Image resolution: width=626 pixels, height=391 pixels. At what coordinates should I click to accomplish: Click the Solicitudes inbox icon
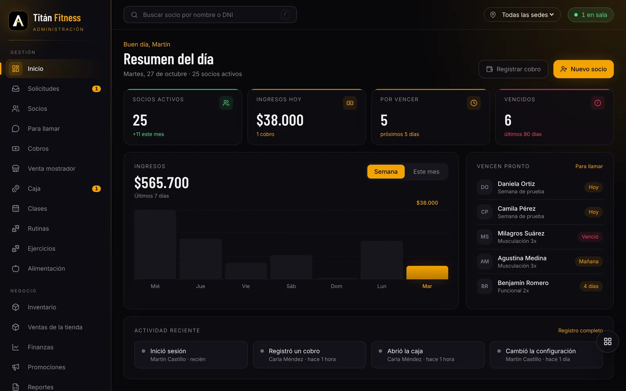[x=16, y=89]
